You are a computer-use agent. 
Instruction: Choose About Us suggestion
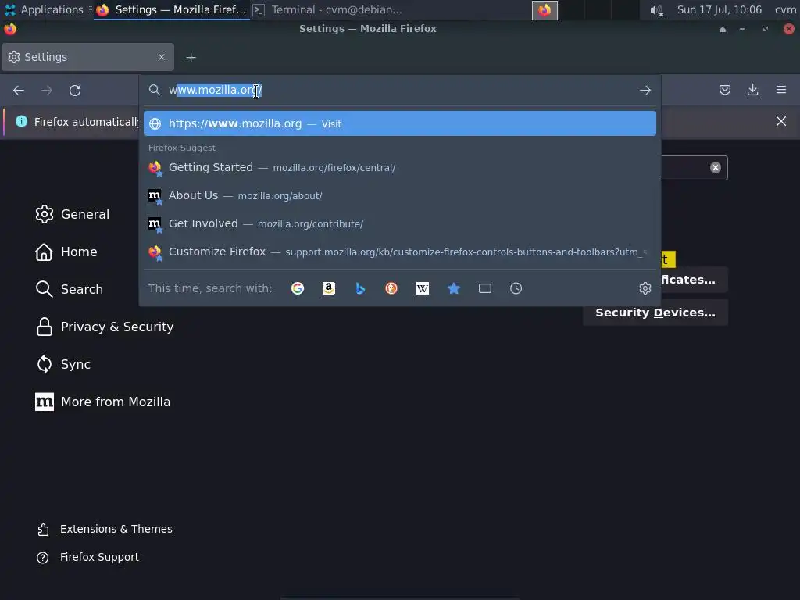tap(399, 195)
